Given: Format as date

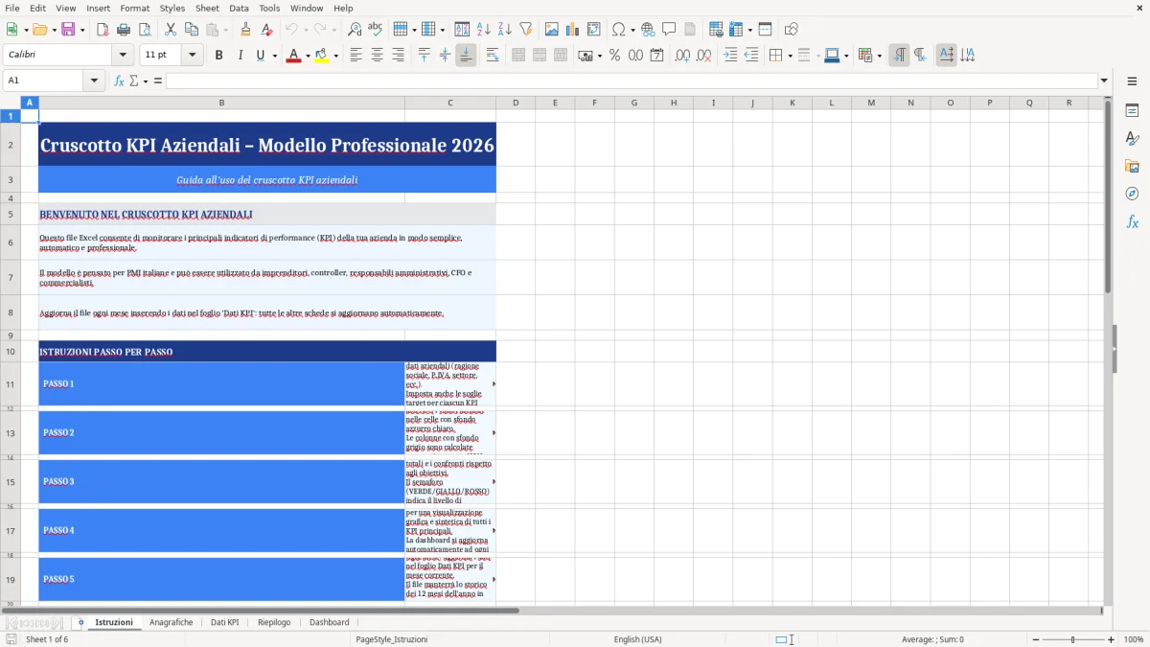Looking at the screenshot, I should click(656, 56).
